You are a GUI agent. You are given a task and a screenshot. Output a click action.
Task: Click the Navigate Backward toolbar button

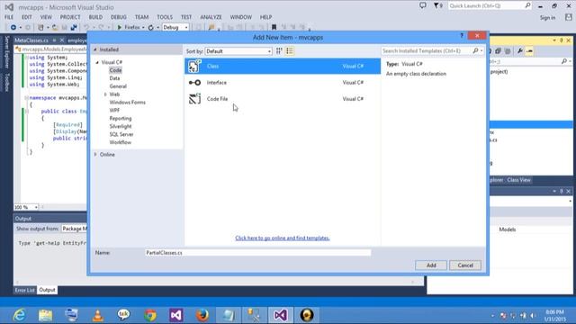[x=13, y=27]
